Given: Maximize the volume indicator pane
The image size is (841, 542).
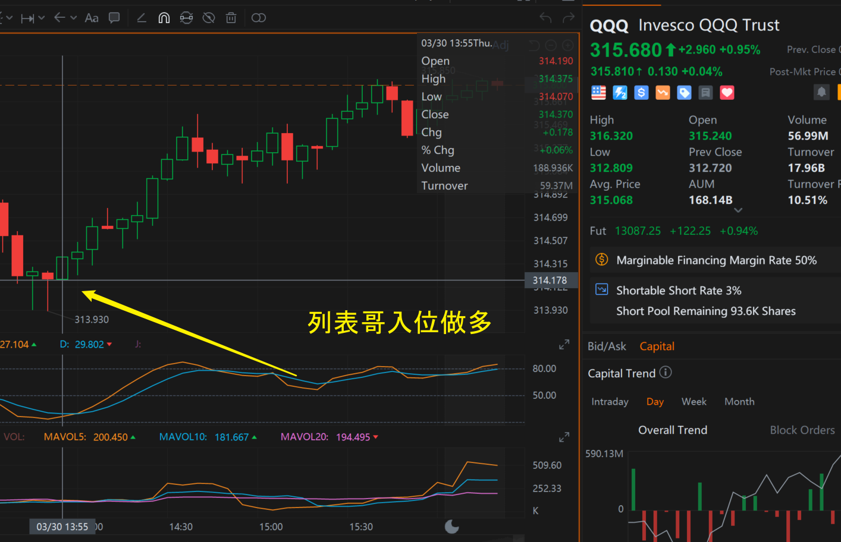Looking at the screenshot, I should click(x=564, y=437).
